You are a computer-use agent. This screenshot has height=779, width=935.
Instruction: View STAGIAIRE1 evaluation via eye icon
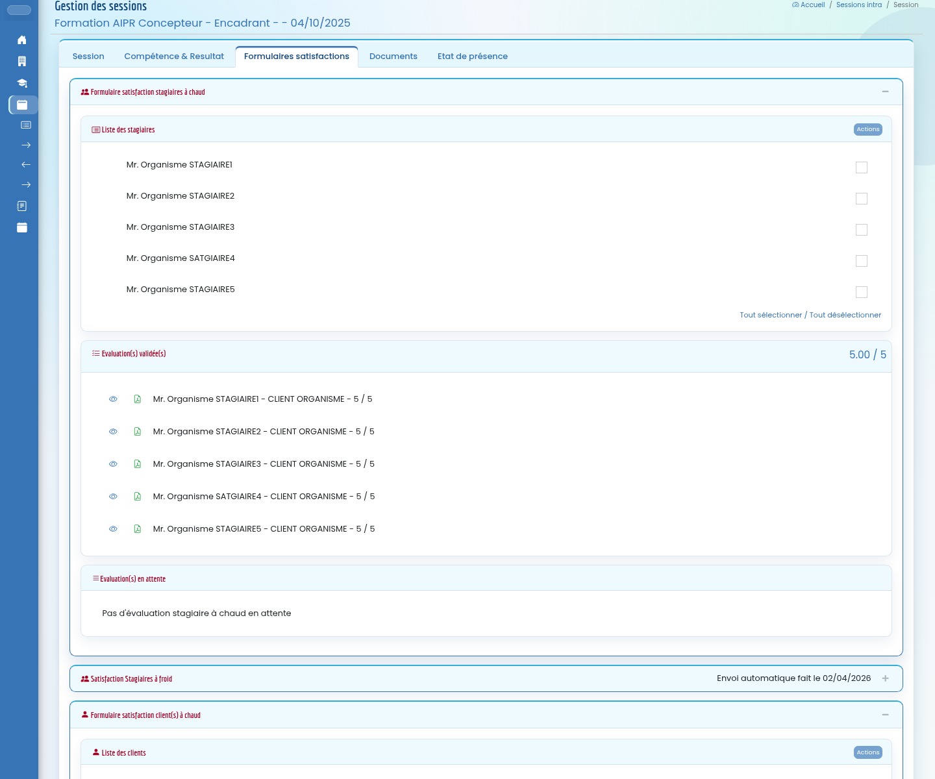pyautogui.click(x=113, y=399)
